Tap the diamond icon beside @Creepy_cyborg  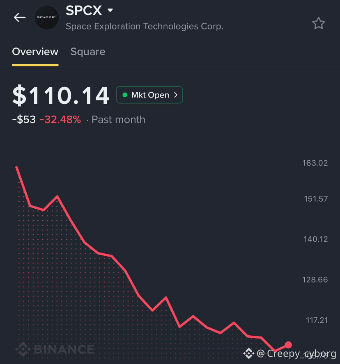[248, 353]
